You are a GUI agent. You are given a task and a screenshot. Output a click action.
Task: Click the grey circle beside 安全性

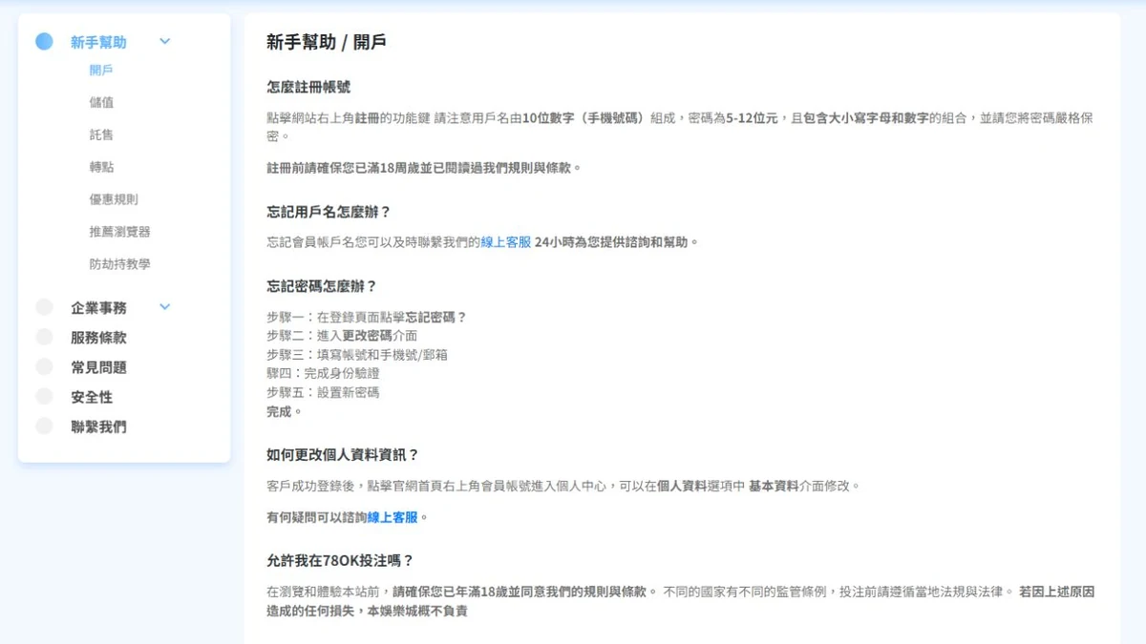pos(44,396)
